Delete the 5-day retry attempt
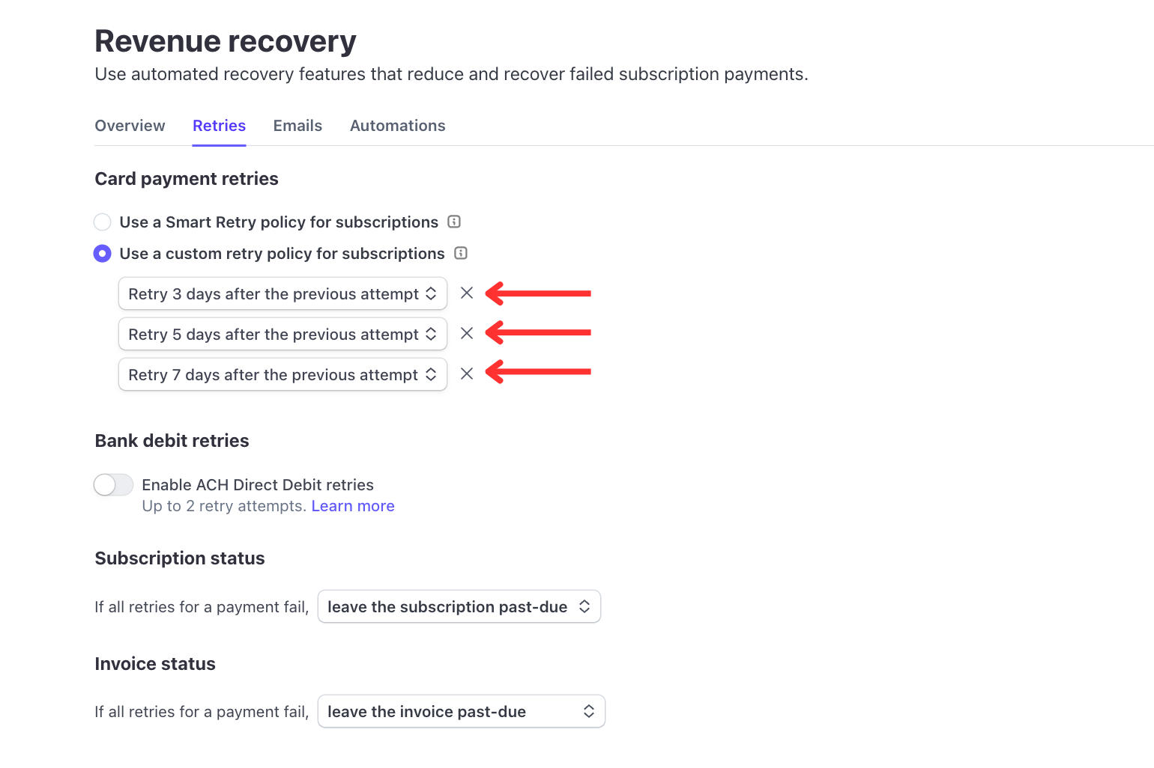 [x=466, y=334]
